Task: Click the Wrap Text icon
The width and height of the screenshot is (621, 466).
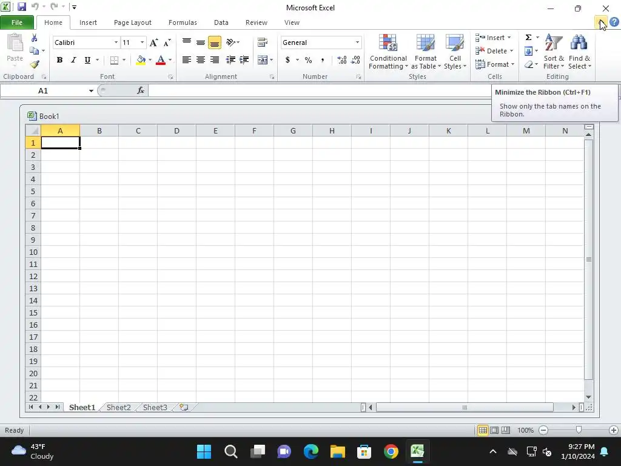Action: (262, 42)
